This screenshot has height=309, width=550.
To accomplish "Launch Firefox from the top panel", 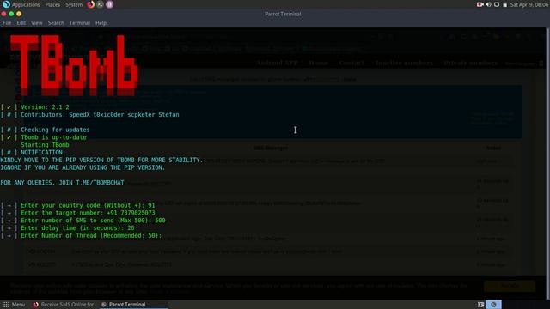I will (91, 4).
